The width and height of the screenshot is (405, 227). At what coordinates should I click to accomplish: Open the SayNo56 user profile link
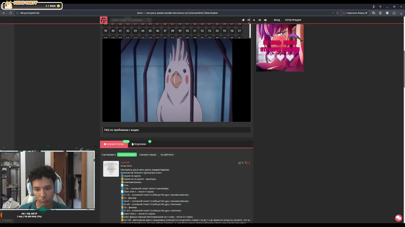[125, 162]
